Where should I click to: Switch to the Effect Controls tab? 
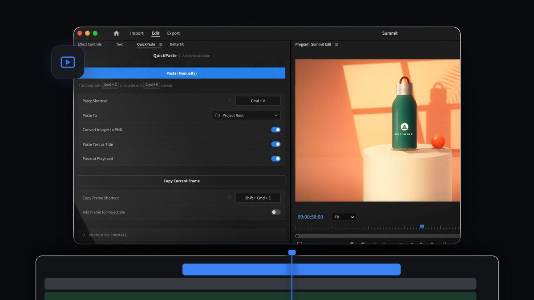click(x=90, y=44)
